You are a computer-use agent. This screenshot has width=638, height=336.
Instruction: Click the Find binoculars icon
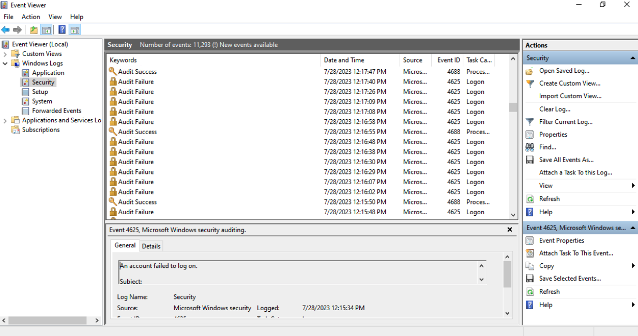[530, 147]
